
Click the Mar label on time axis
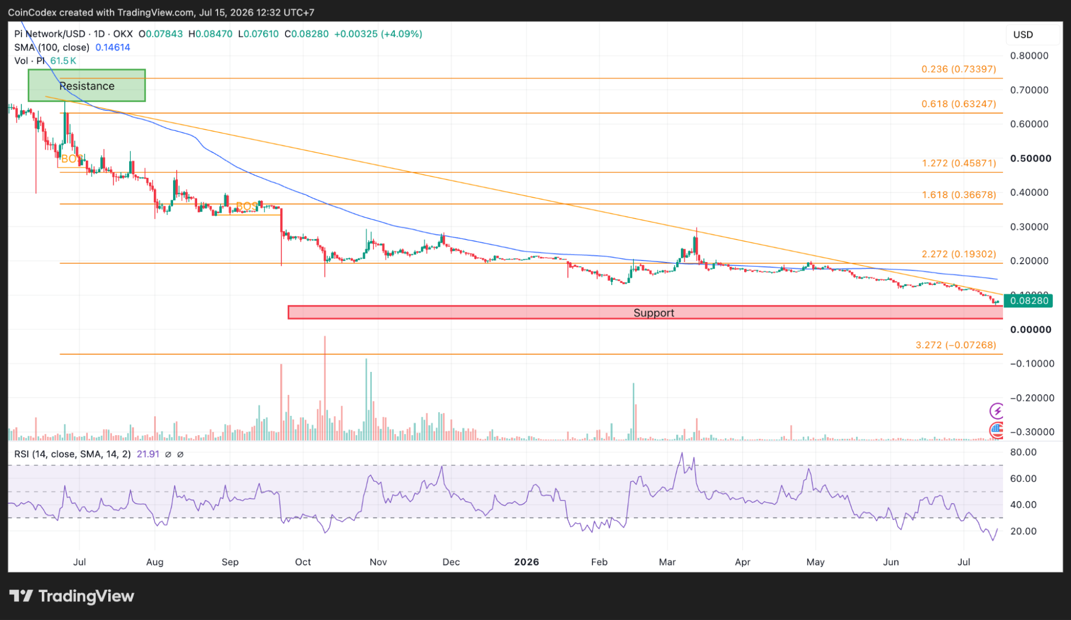point(667,562)
